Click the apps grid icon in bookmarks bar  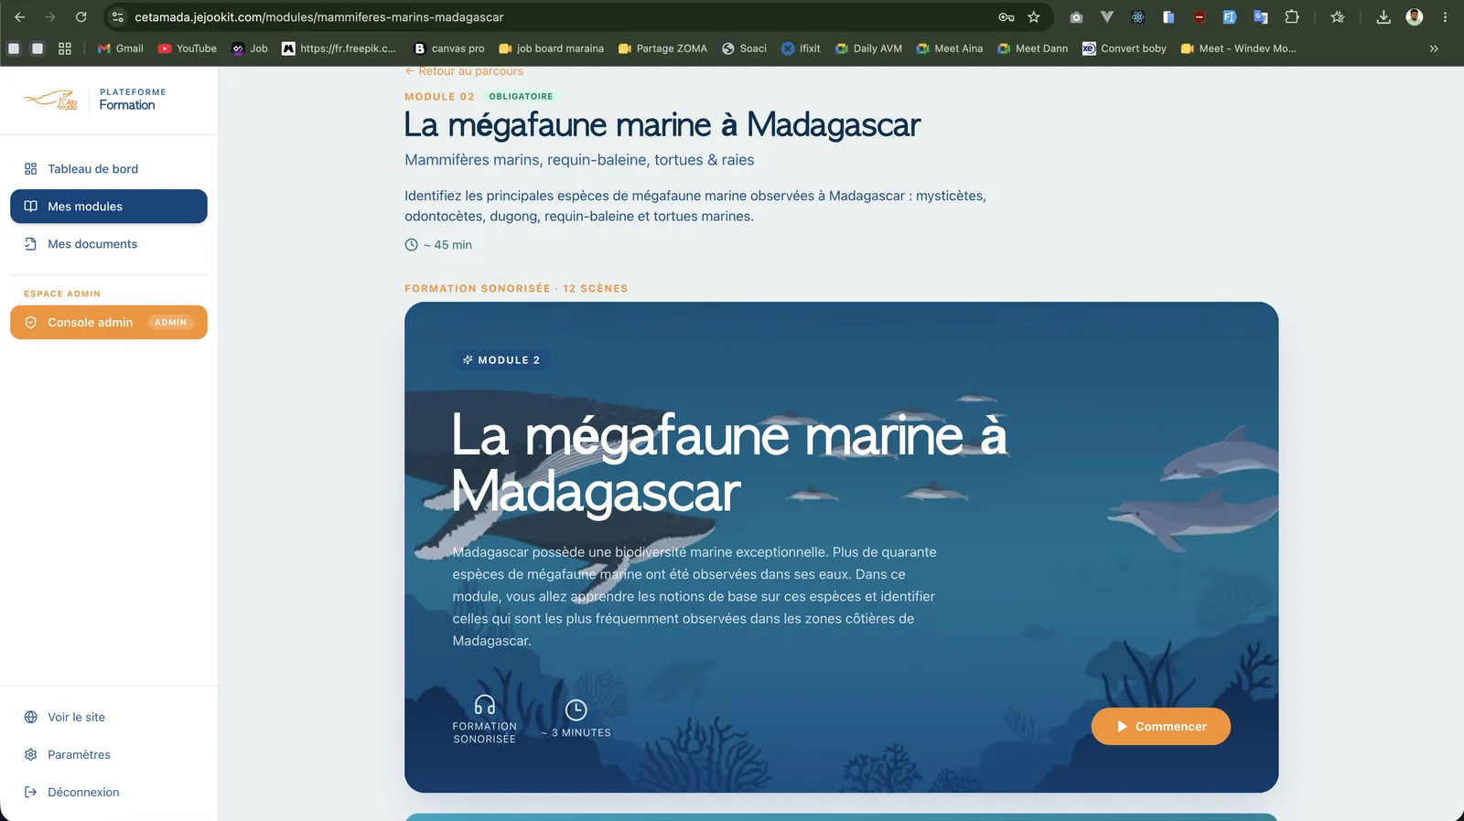(64, 48)
